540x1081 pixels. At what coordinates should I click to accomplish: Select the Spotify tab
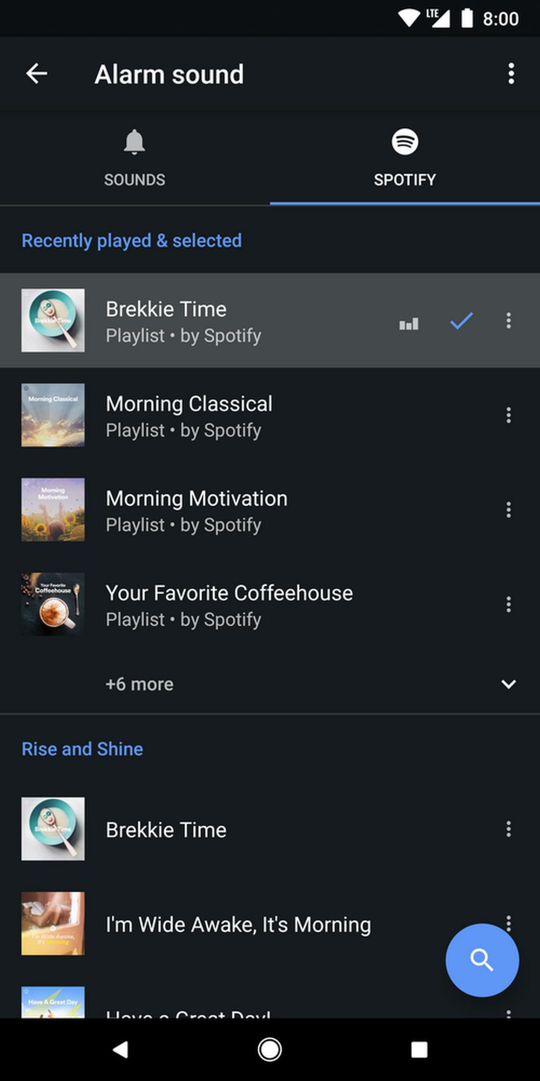(404, 158)
